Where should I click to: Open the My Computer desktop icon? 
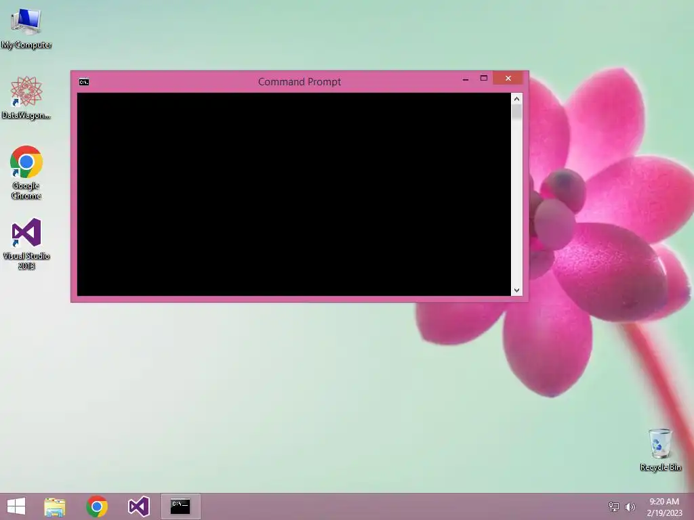coord(26,28)
